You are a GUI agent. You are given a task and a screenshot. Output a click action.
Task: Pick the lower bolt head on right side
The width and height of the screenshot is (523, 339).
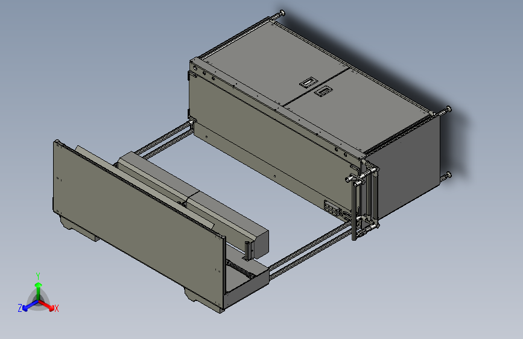point(448,174)
